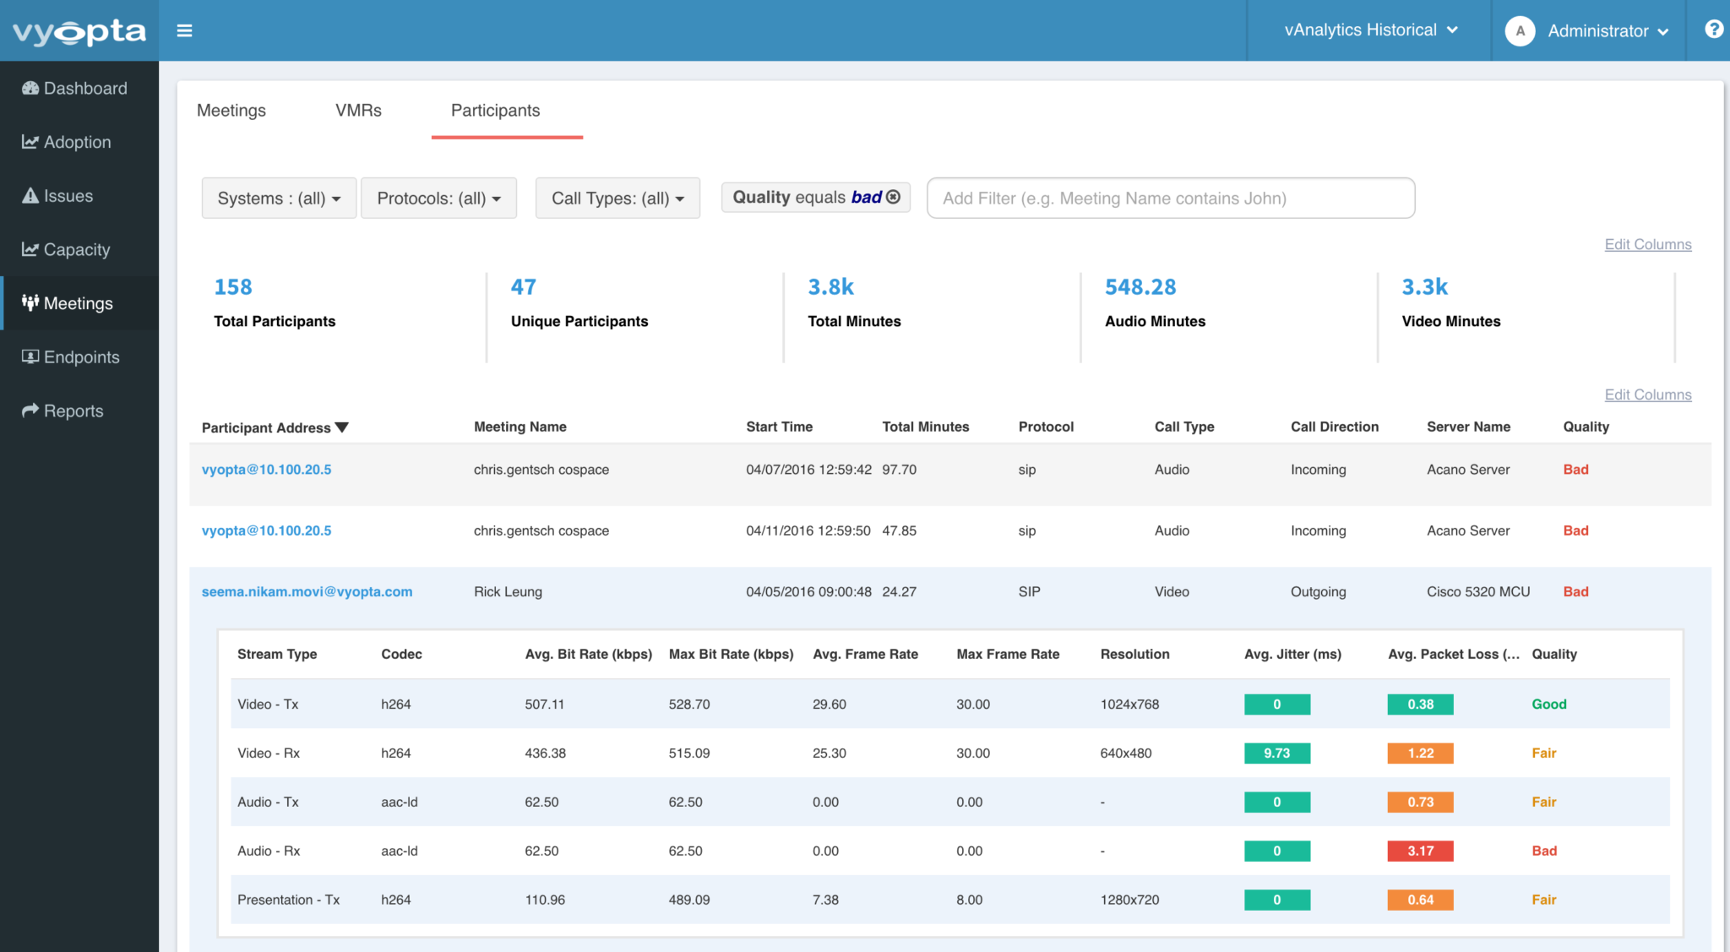
Task: Click the Rick Leung meeting name
Action: (x=508, y=592)
